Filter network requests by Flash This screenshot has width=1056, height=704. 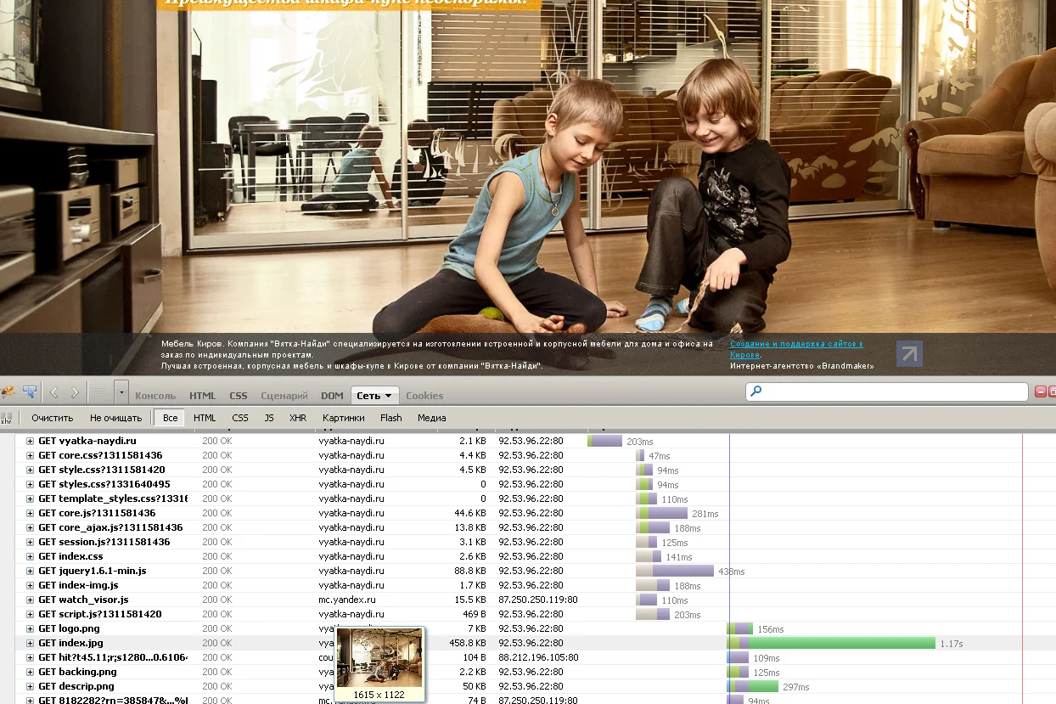[391, 418]
